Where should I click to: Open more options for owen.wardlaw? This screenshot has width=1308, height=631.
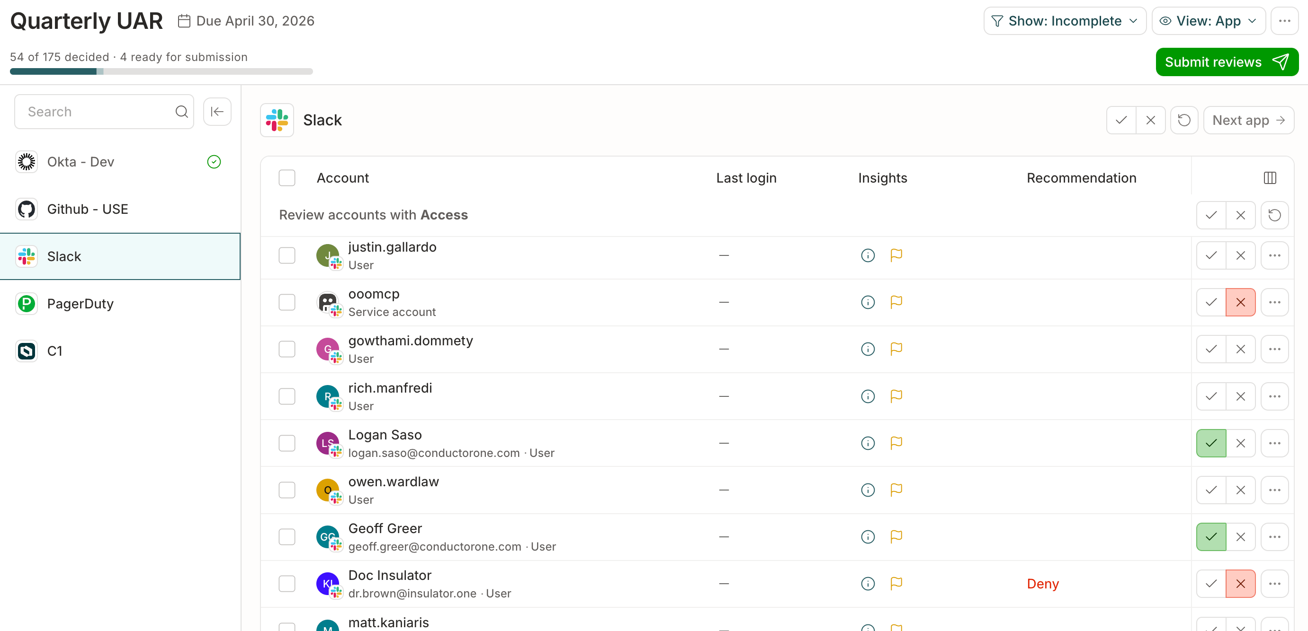(1274, 490)
